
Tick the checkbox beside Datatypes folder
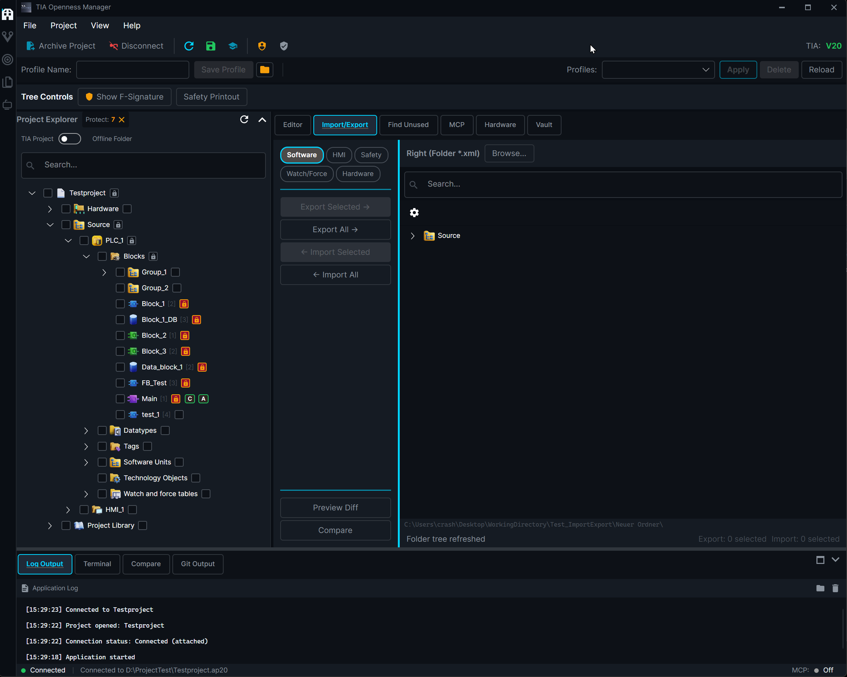[102, 430]
